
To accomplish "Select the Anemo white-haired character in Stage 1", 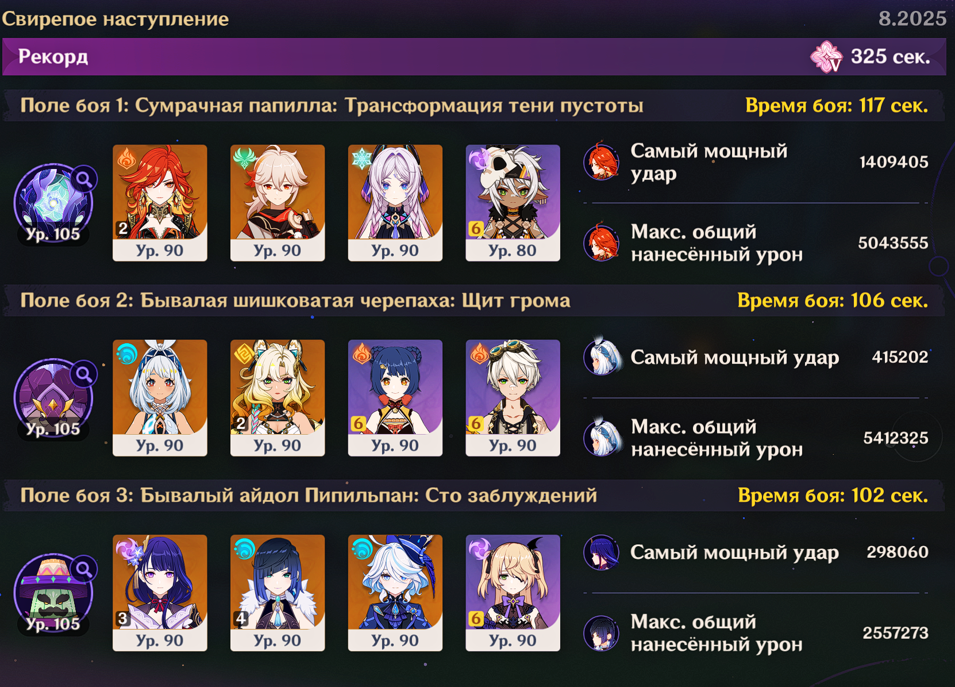I will tap(278, 203).
